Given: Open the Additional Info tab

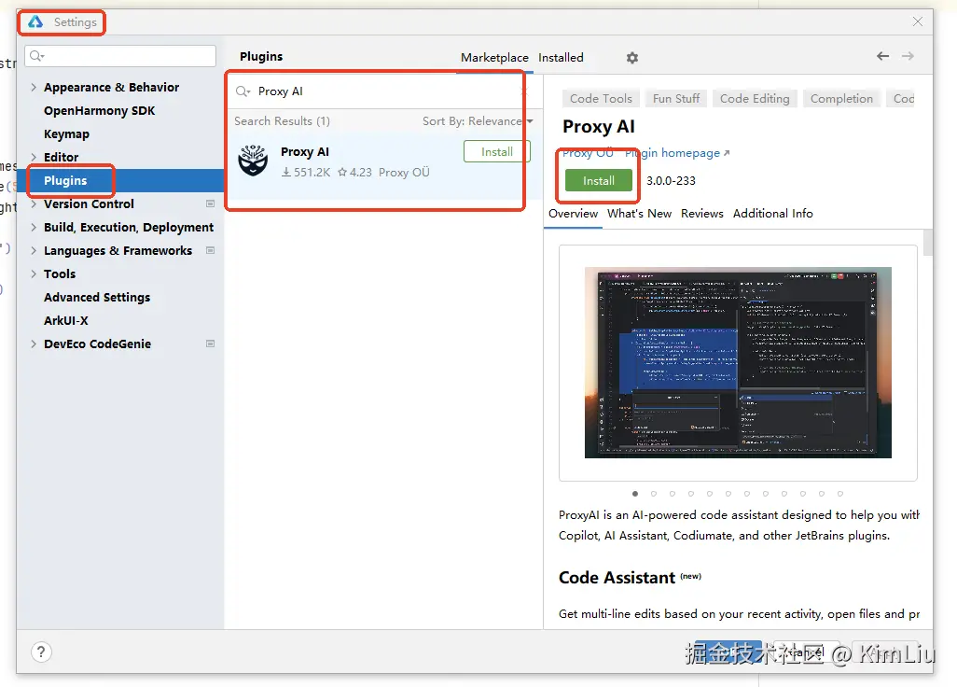Looking at the screenshot, I should [772, 213].
